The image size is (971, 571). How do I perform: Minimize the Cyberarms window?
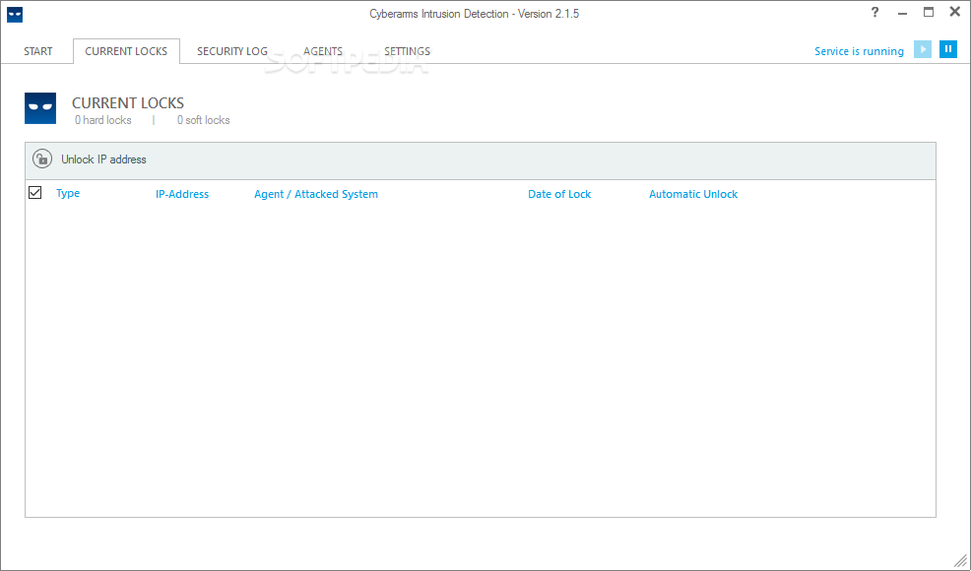tap(902, 13)
